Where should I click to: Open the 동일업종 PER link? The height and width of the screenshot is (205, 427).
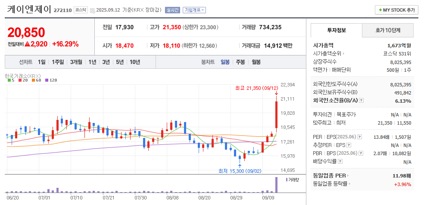(330, 176)
